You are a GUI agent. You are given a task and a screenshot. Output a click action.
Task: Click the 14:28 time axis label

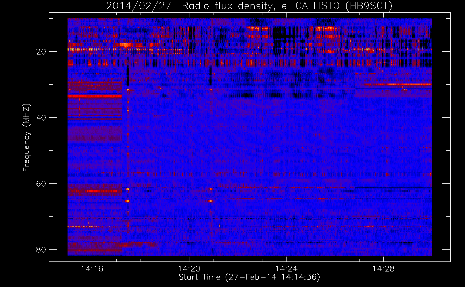383,269
